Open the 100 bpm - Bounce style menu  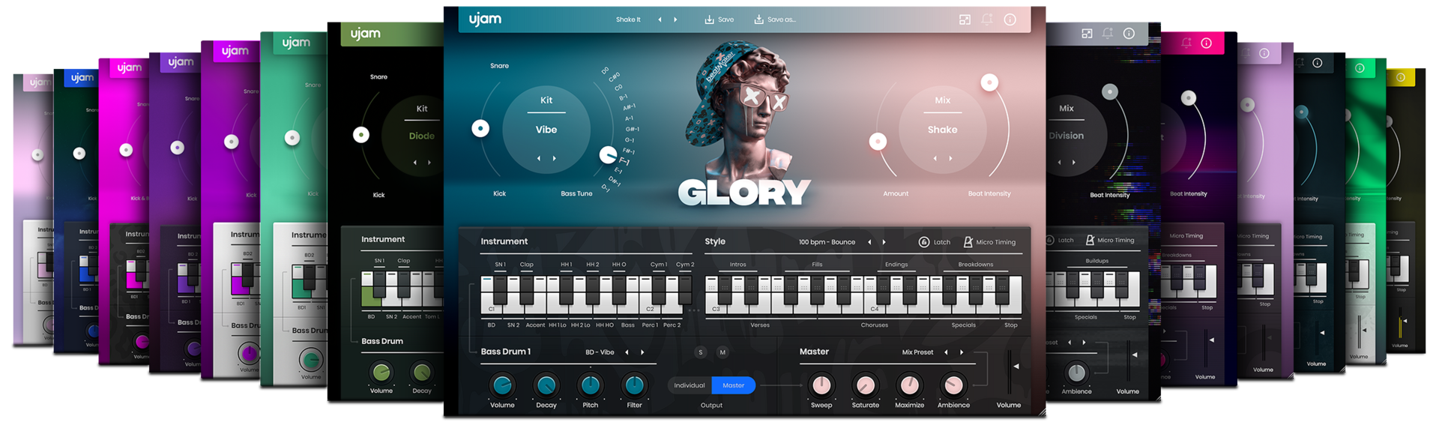point(827,242)
